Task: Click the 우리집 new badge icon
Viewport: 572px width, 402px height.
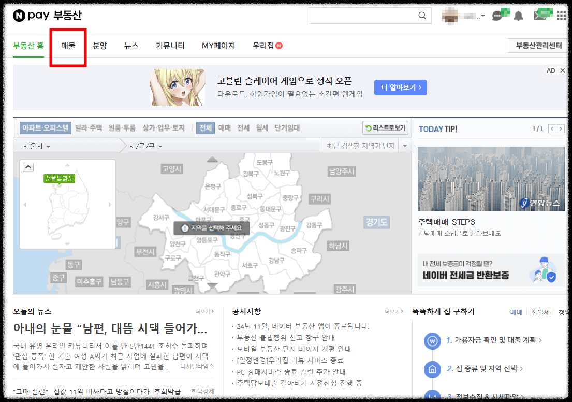Action: click(x=279, y=46)
